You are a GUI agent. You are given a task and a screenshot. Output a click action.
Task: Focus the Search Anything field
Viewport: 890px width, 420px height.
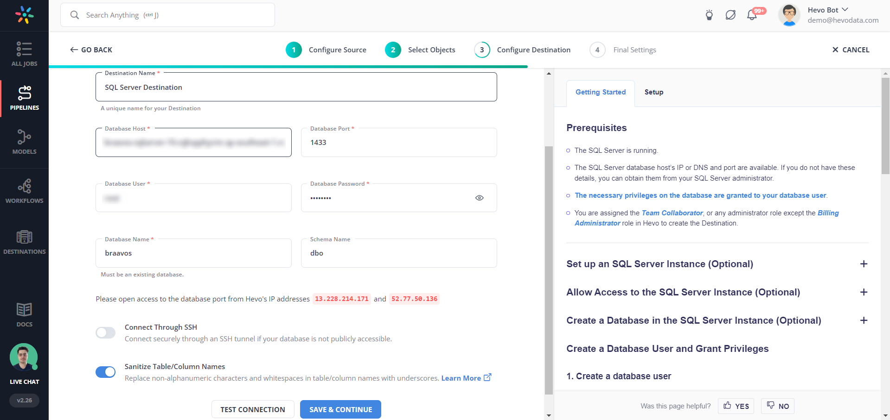(167, 15)
